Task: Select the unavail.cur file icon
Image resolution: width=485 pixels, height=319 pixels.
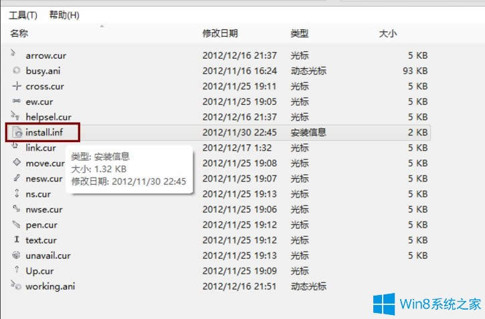Action: 16,256
